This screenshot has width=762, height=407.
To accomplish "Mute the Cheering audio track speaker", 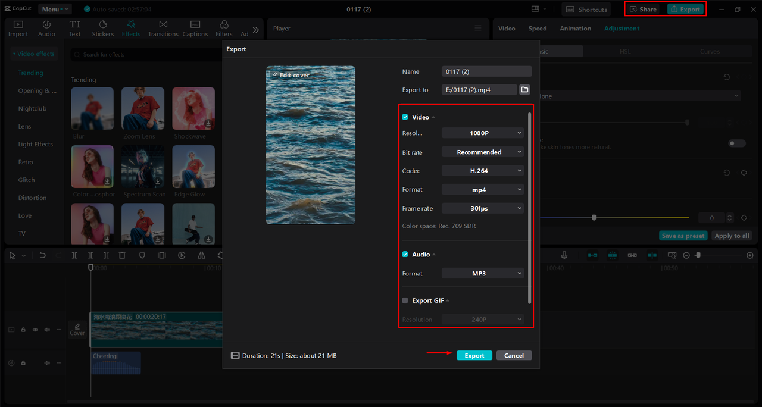I will (47, 363).
